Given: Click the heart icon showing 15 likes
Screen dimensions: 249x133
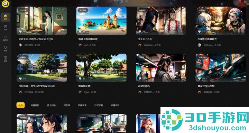Looking at the screenshot, I should (x=200, y=78).
